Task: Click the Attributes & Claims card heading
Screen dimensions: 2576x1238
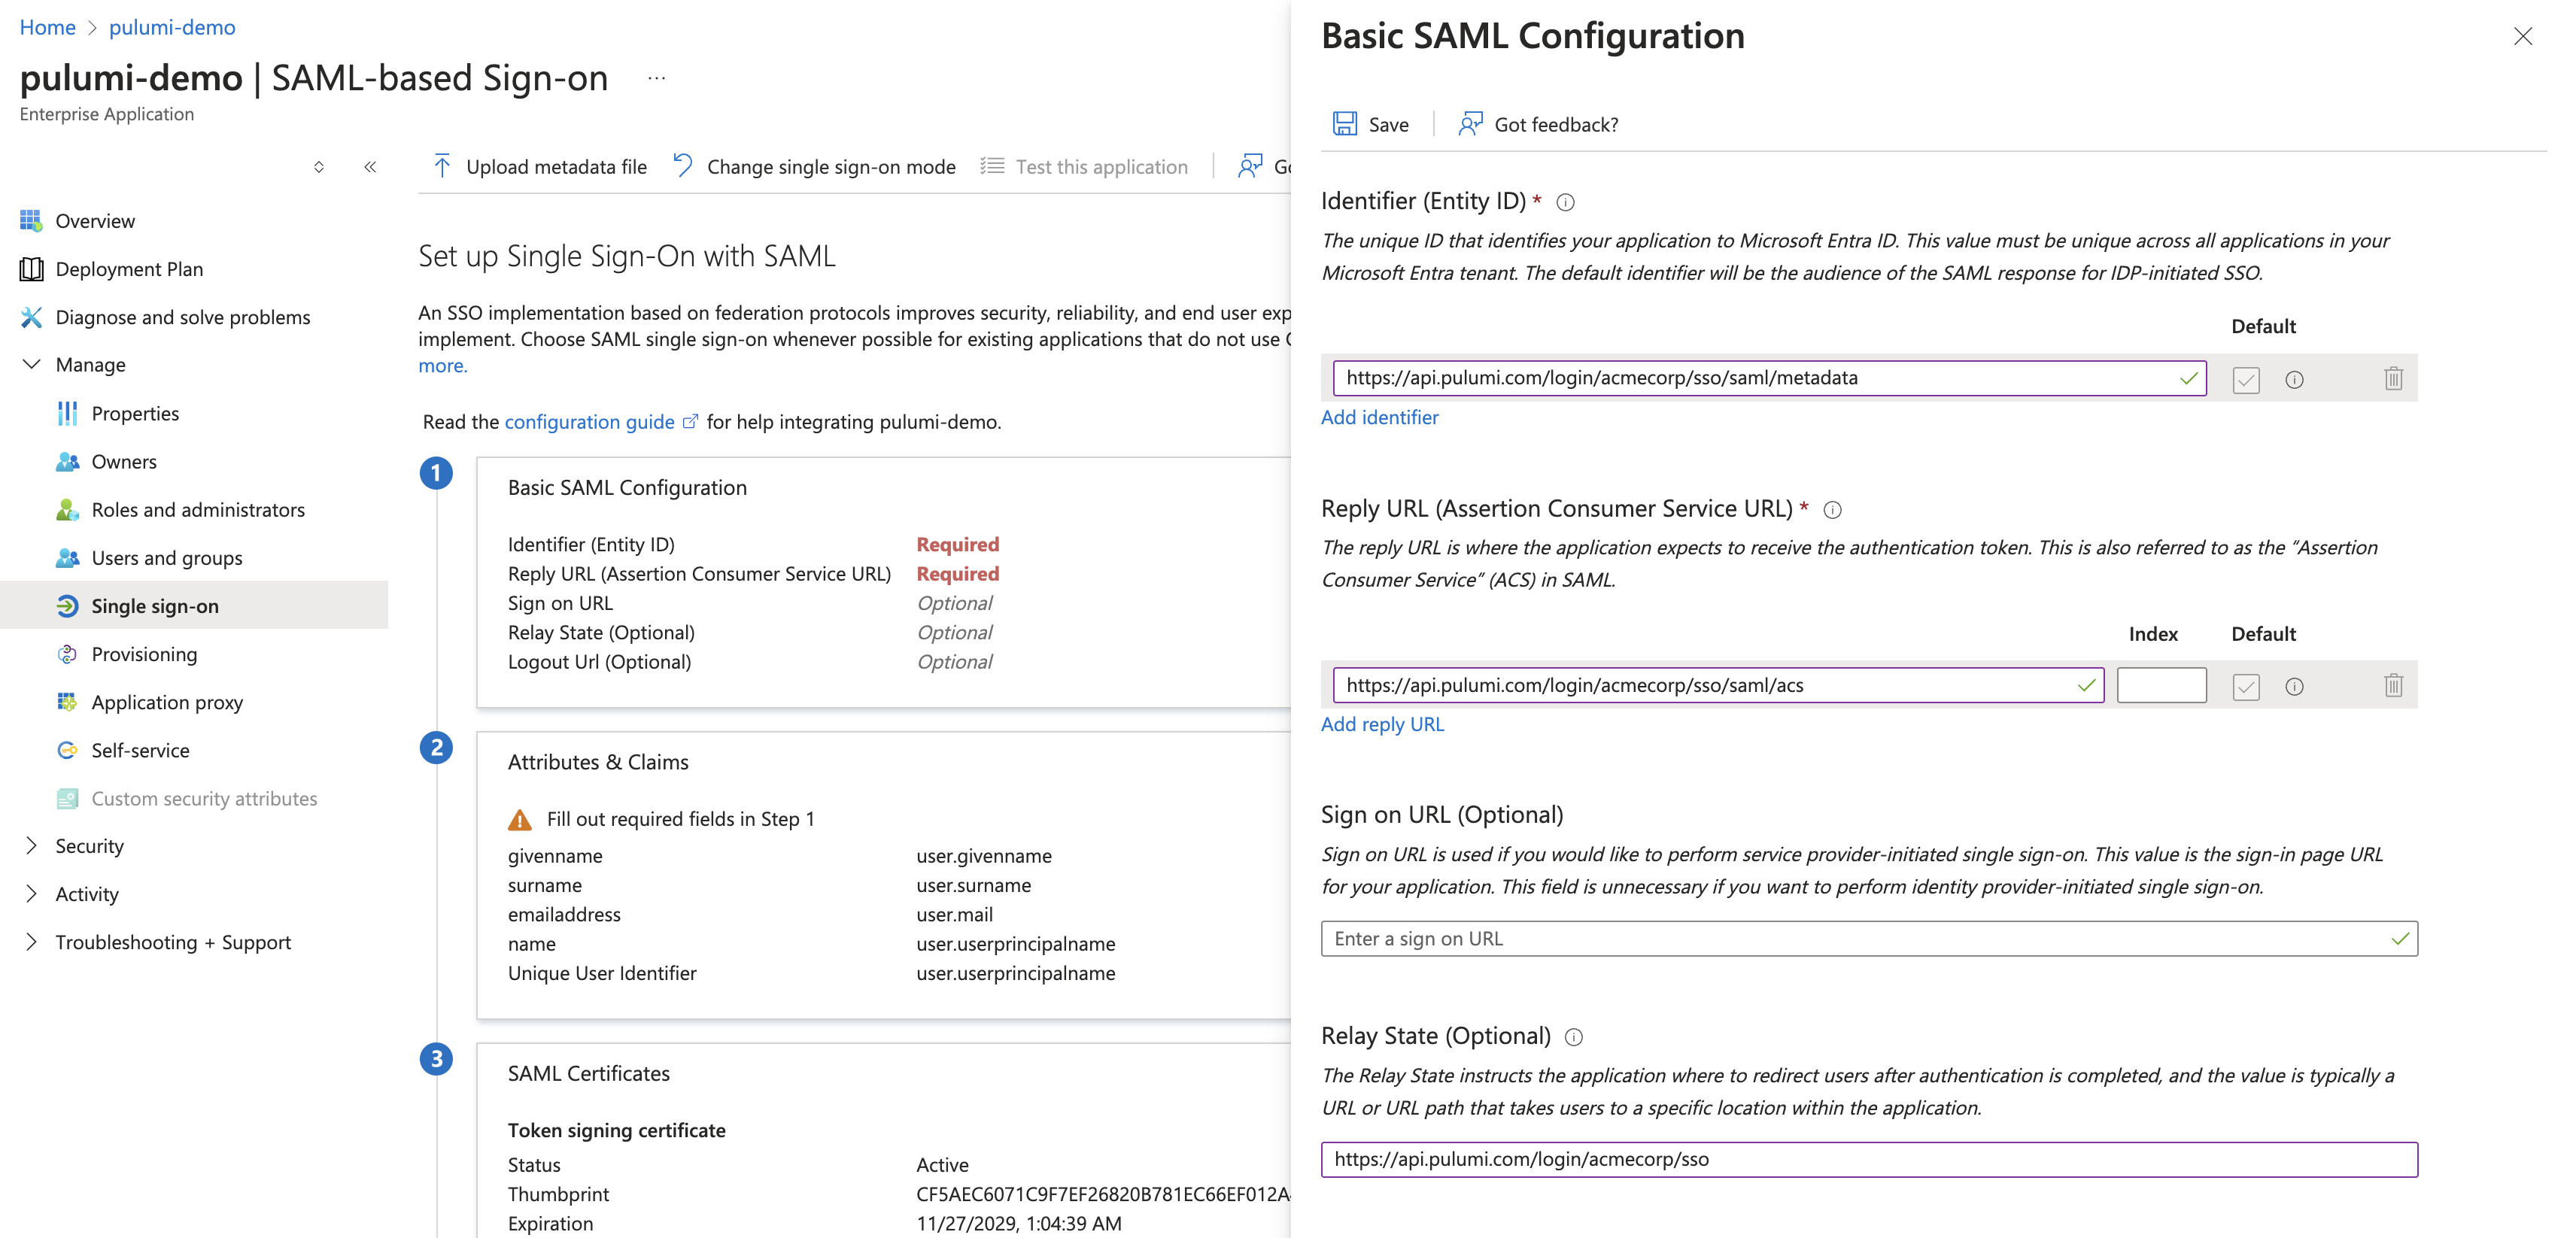Action: [x=598, y=762]
